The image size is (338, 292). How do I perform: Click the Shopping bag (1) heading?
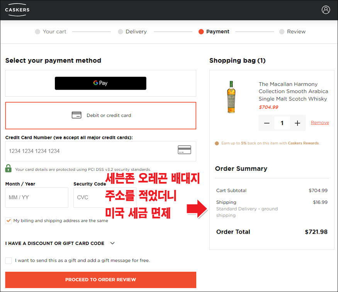237,61
